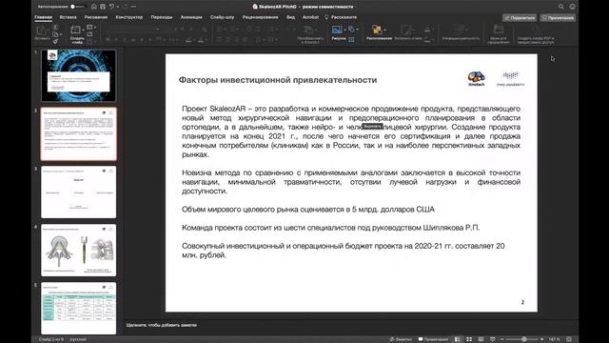The image size is (609, 343).
Task: Switch to Slide Sorter view icon
Action: click(x=469, y=339)
